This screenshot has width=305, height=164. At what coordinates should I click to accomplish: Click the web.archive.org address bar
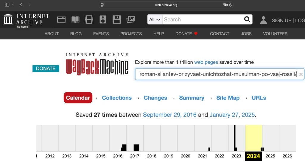point(166,5)
